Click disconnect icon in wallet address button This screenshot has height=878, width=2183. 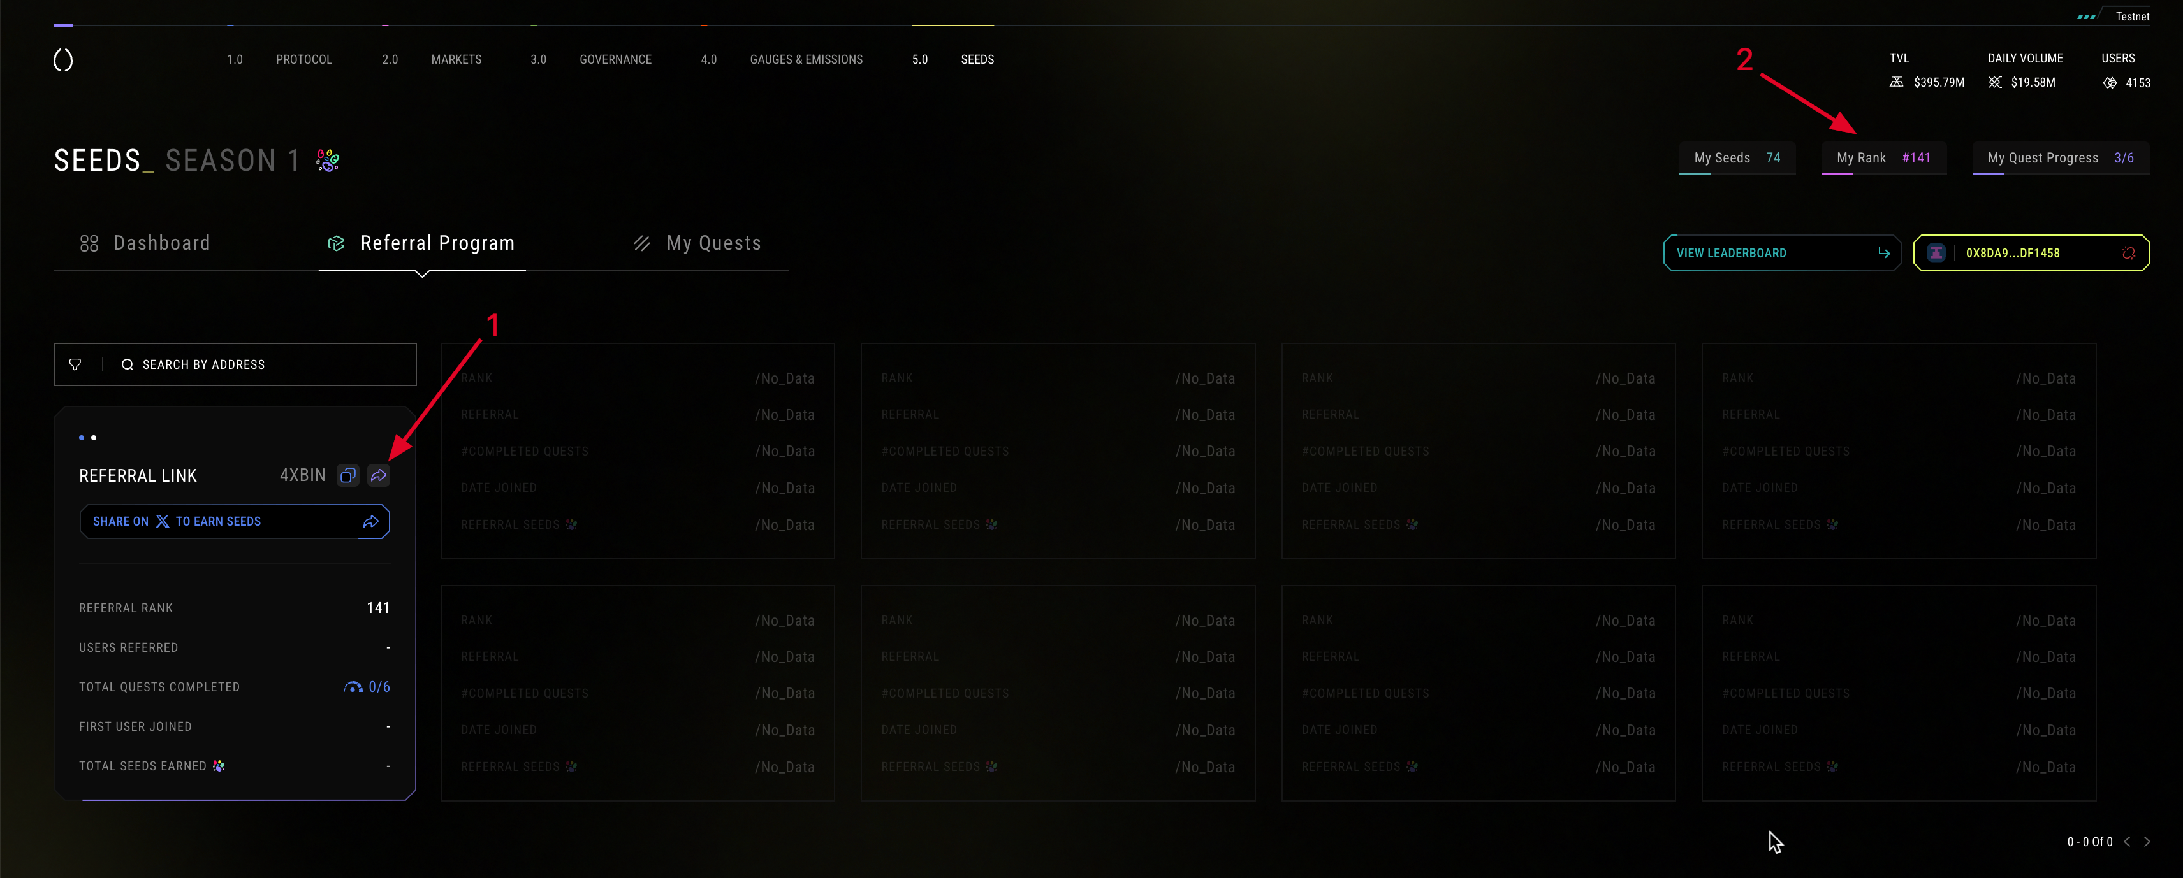[x=2128, y=253]
